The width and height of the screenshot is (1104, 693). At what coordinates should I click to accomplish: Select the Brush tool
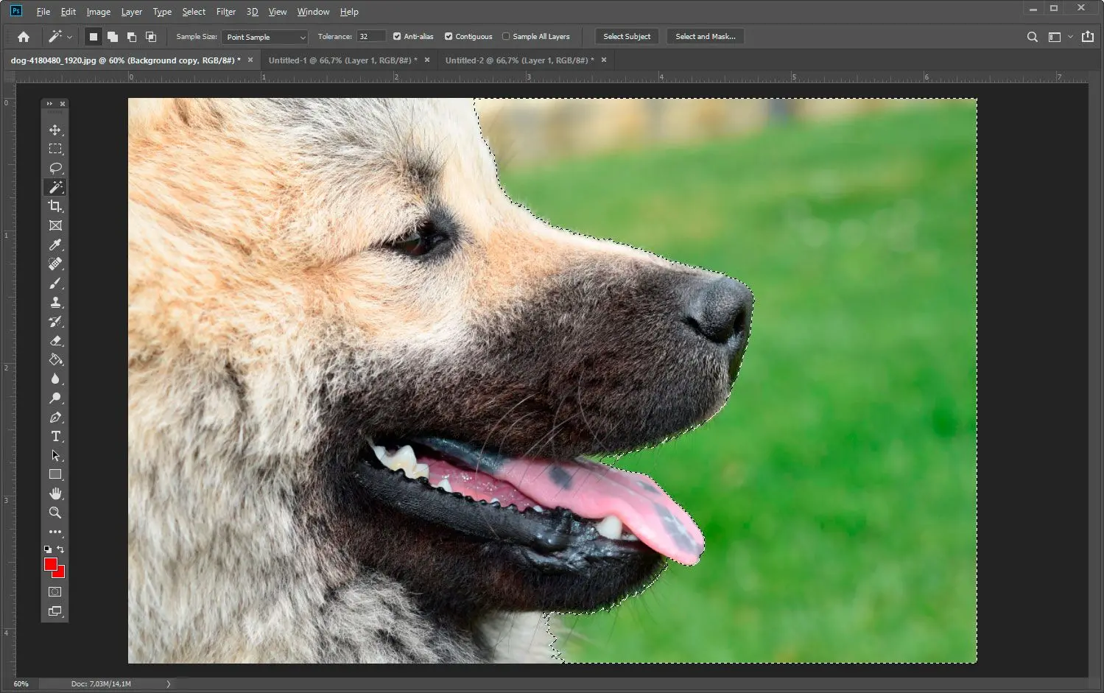coord(55,284)
